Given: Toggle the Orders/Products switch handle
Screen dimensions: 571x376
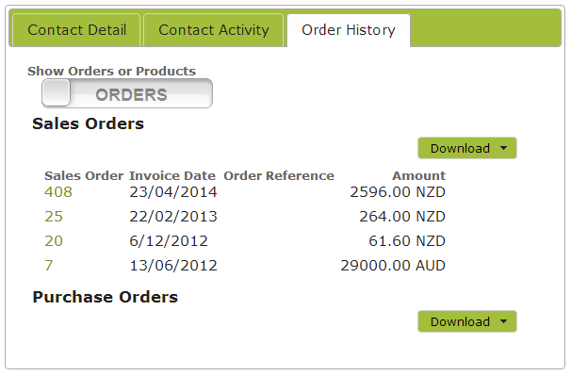Looking at the screenshot, I should click(57, 93).
